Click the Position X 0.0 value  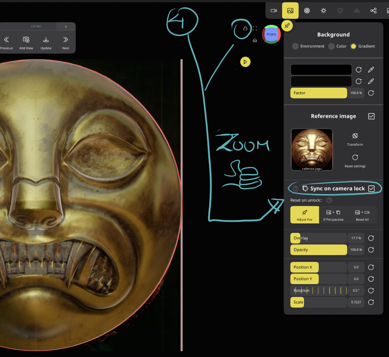pyautogui.click(x=356, y=267)
